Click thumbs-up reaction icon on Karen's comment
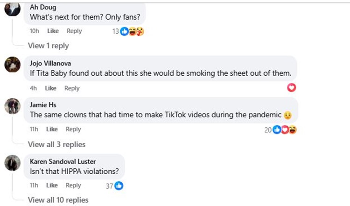Viewport: 350px width, 206px height. click(x=119, y=185)
